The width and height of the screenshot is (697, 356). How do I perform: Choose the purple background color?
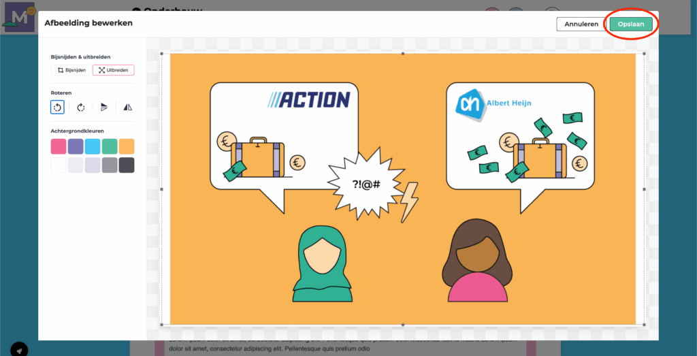coord(76,146)
